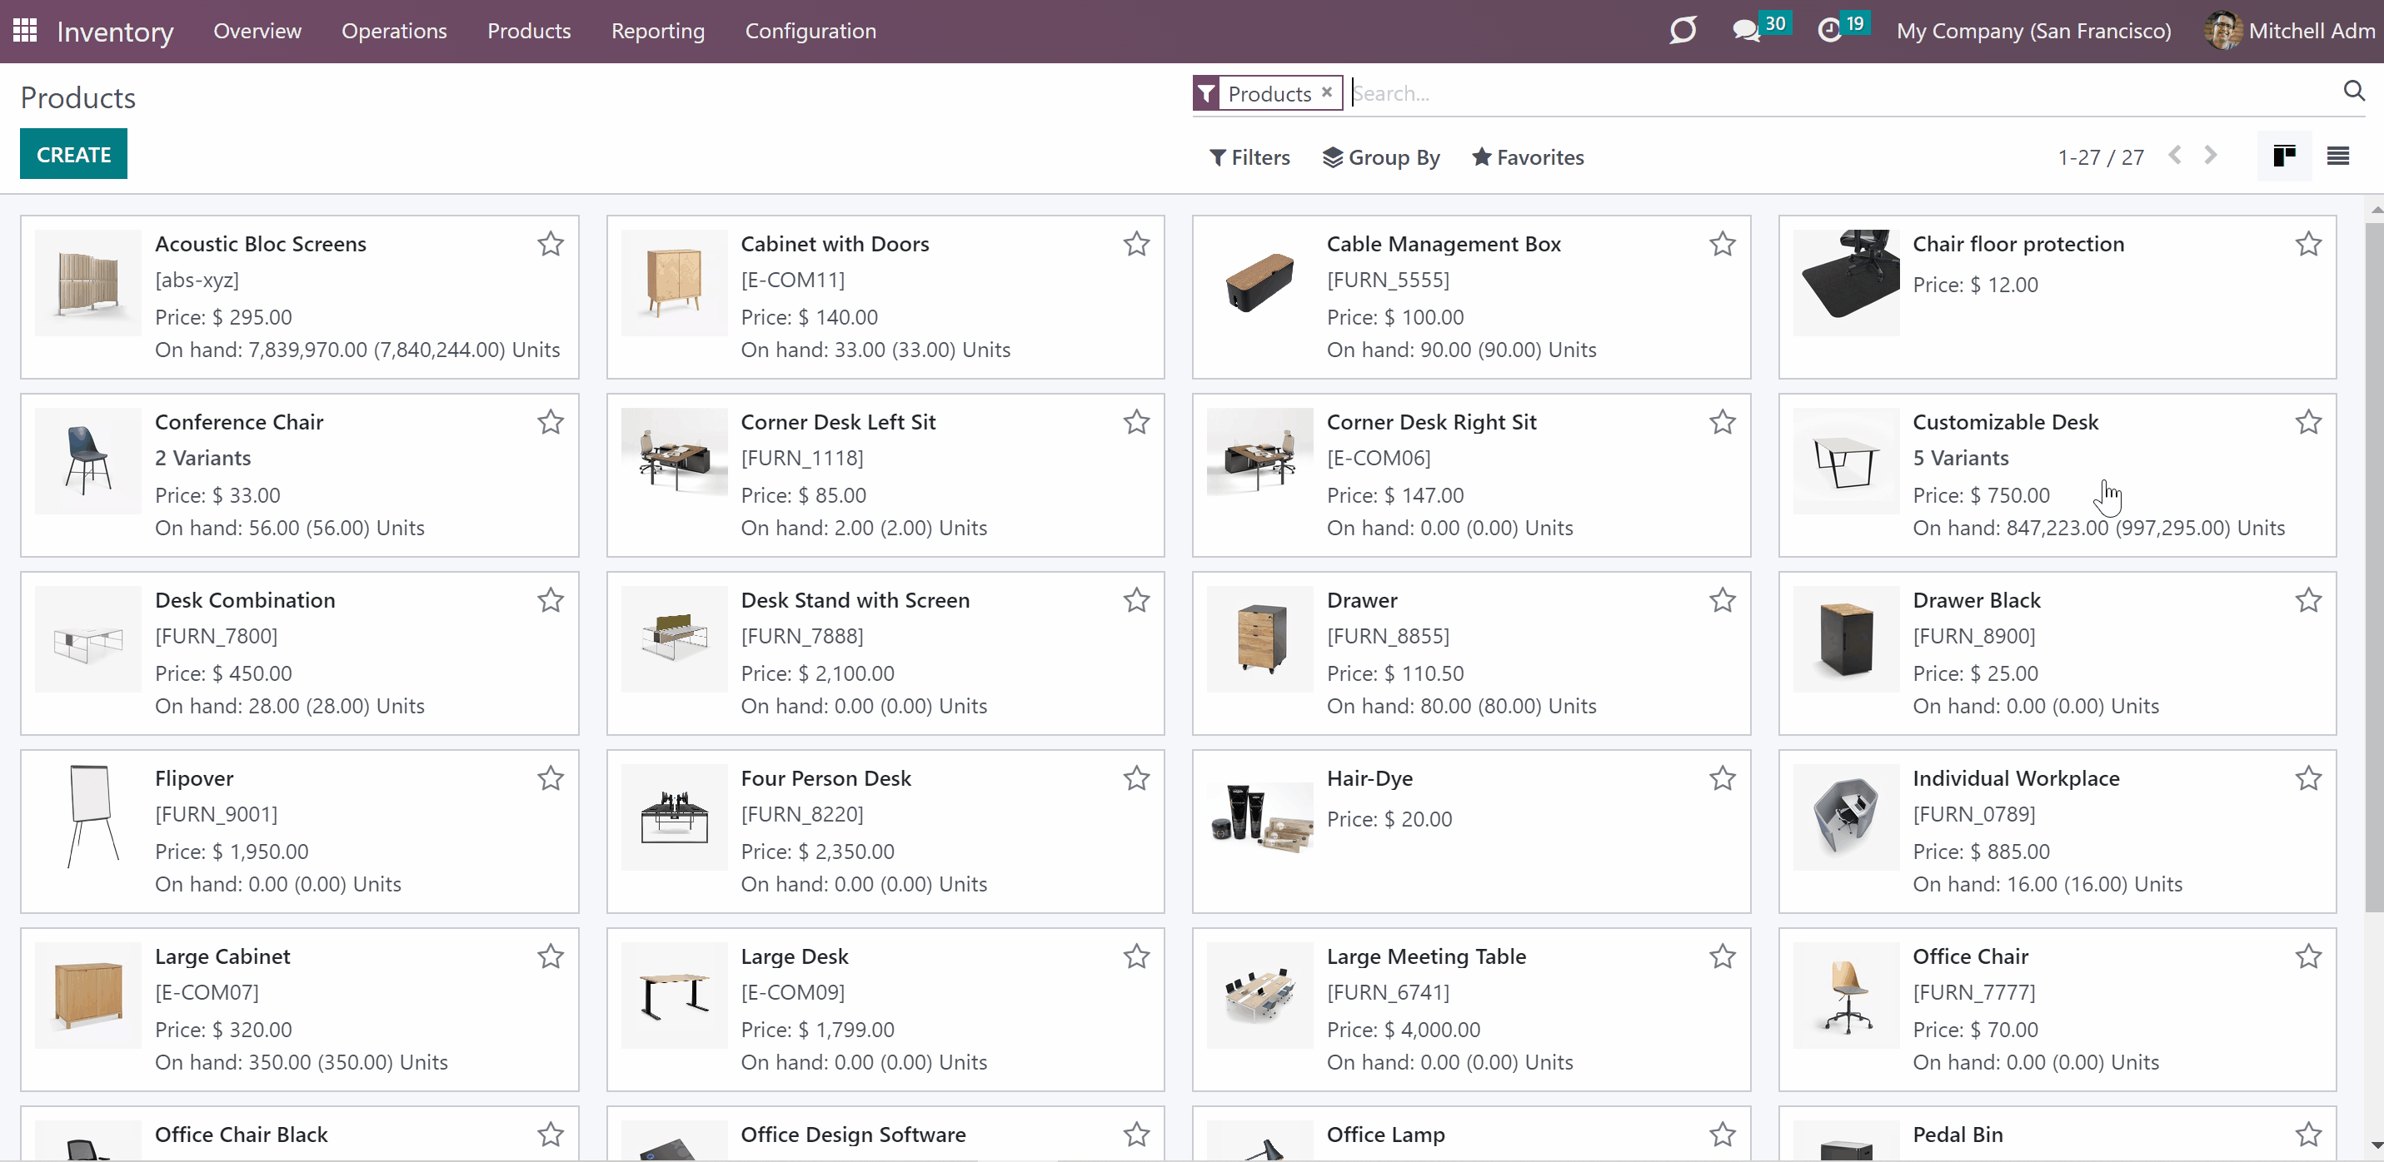The width and height of the screenshot is (2384, 1162).
Task: Switch to the Kanban view
Action: [2284, 156]
